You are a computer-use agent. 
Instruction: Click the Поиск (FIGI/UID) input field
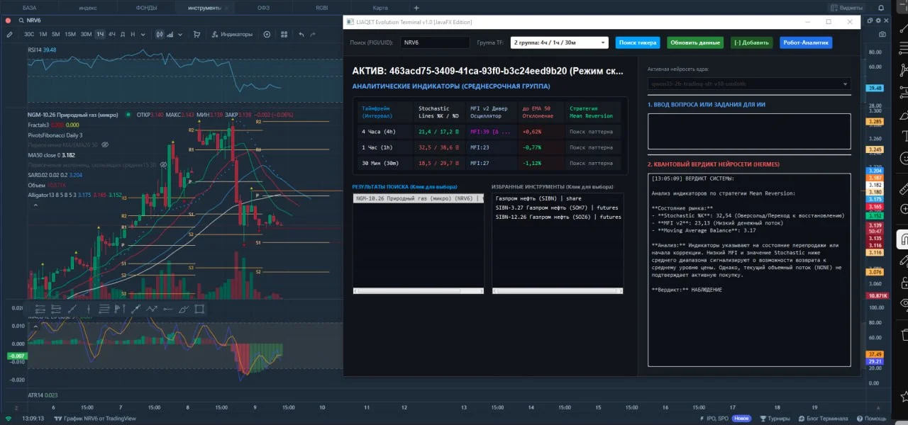[x=434, y=42]
